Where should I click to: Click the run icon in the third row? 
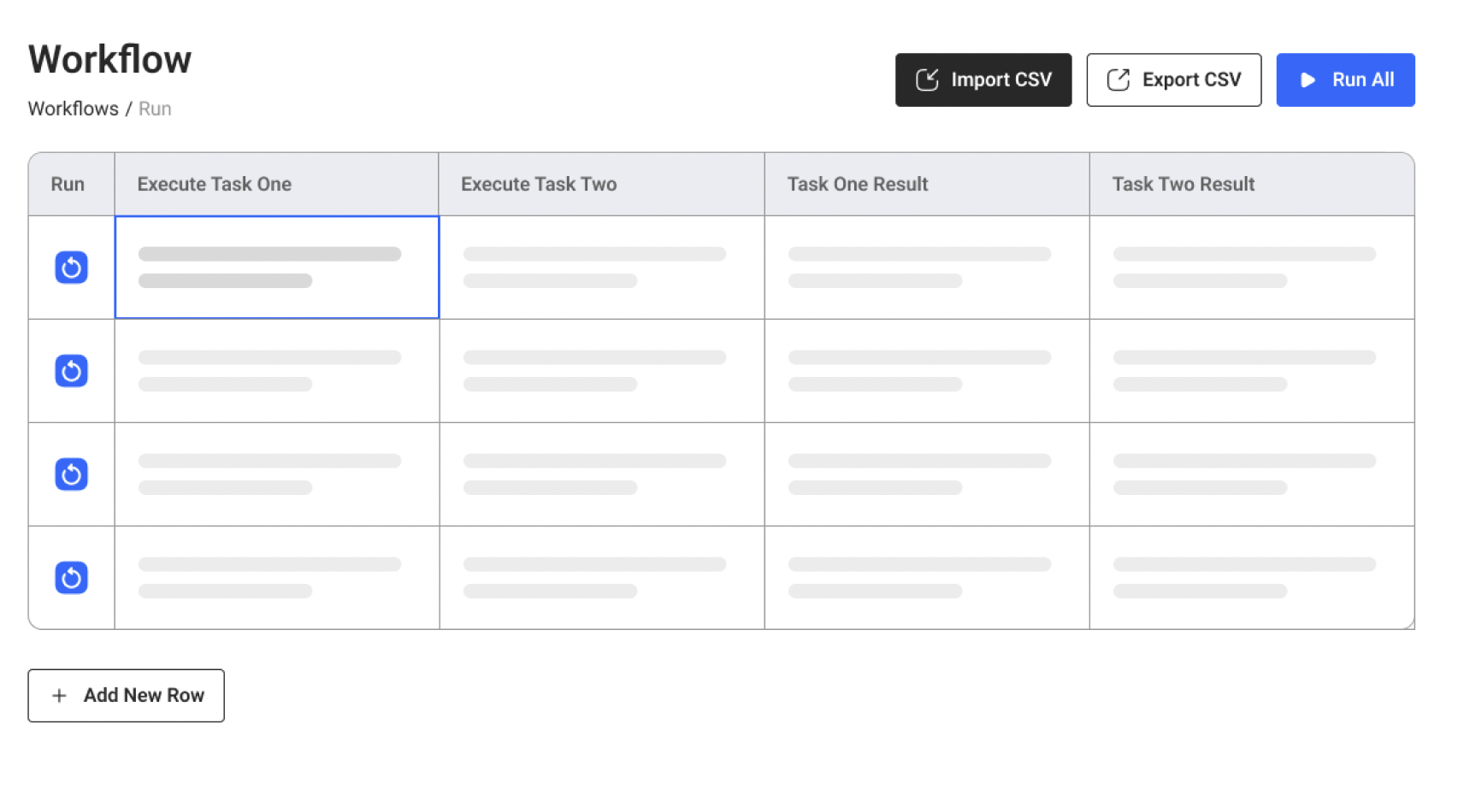pos(71,474)
